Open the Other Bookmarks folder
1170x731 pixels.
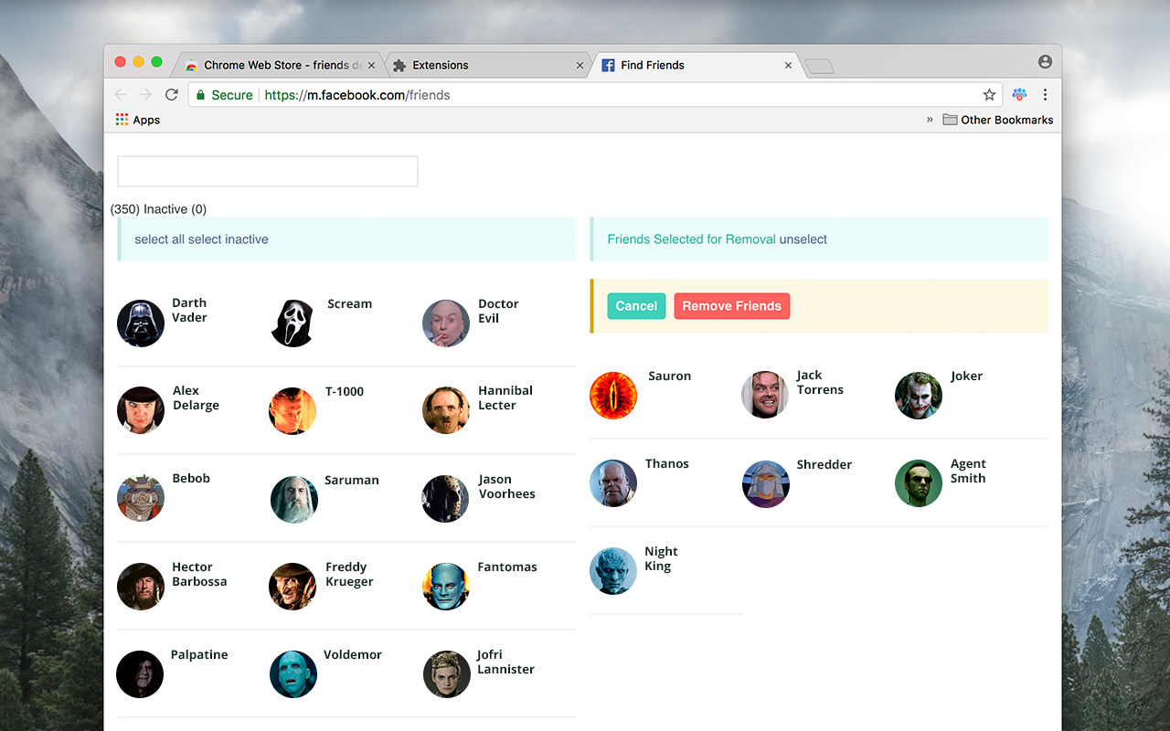[998, 120]
